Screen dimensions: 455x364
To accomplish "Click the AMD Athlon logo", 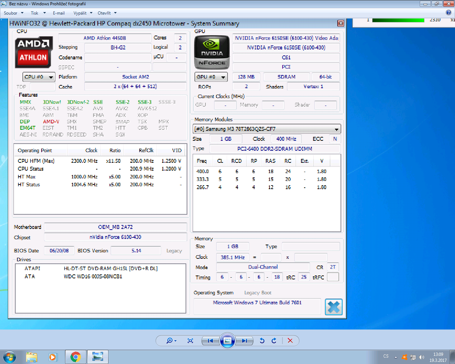I will click(x=34, y=52).
